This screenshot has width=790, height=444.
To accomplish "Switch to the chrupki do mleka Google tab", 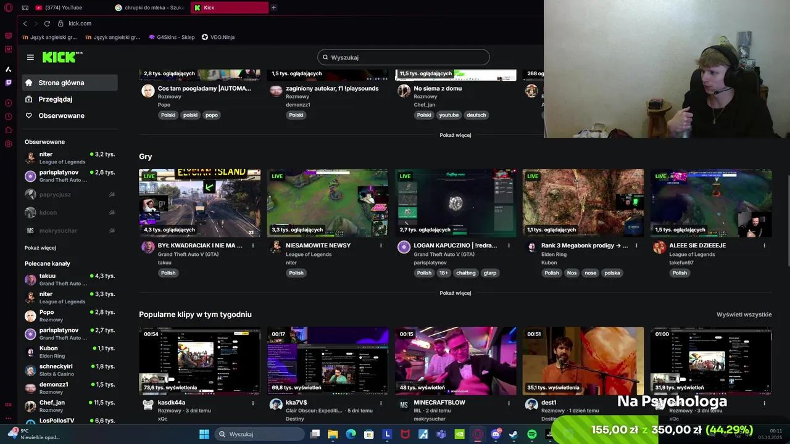I will (150, 7).
